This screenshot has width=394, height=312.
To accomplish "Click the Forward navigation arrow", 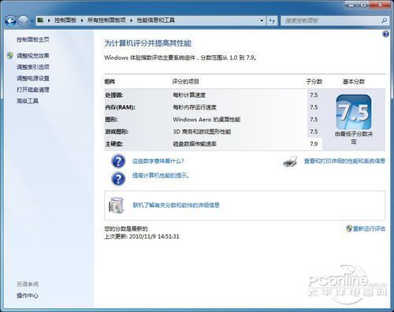I will (23, 20).
